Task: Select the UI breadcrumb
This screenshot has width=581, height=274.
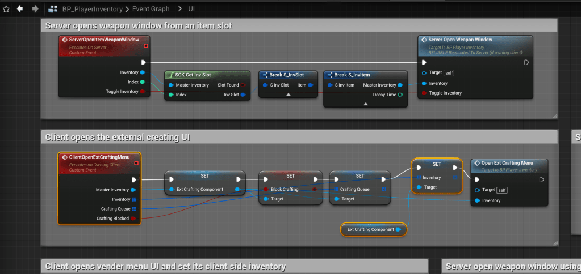Action: coord(191,9)
